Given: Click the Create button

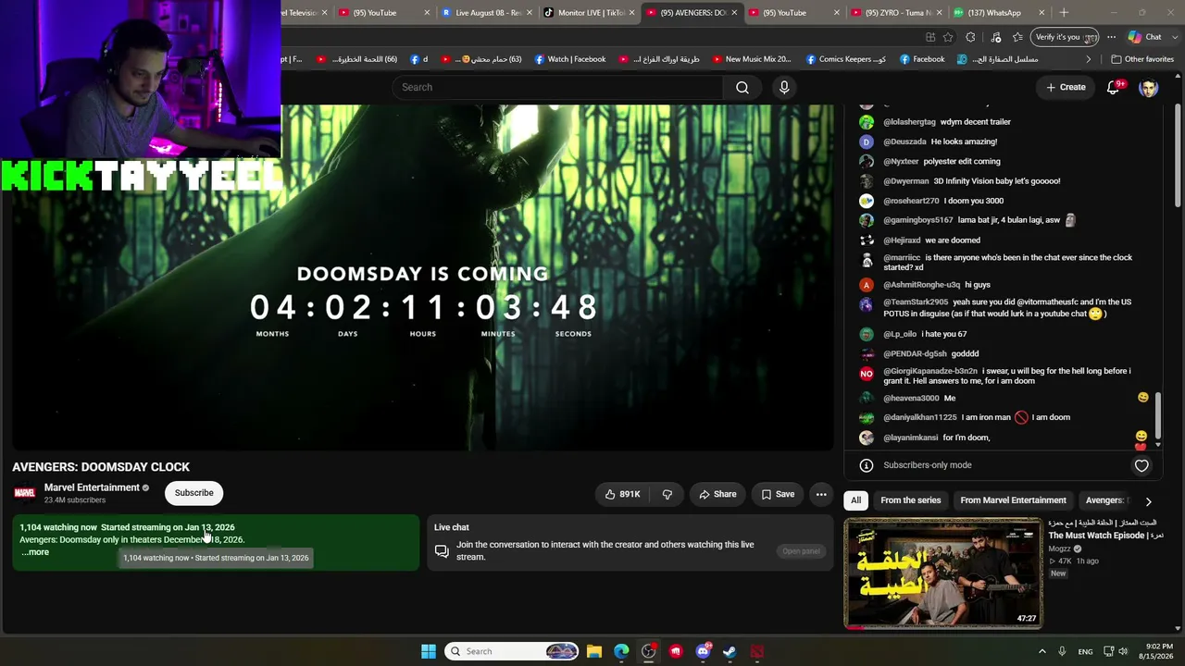Looking at the screenshot, I should [1066, 87].
